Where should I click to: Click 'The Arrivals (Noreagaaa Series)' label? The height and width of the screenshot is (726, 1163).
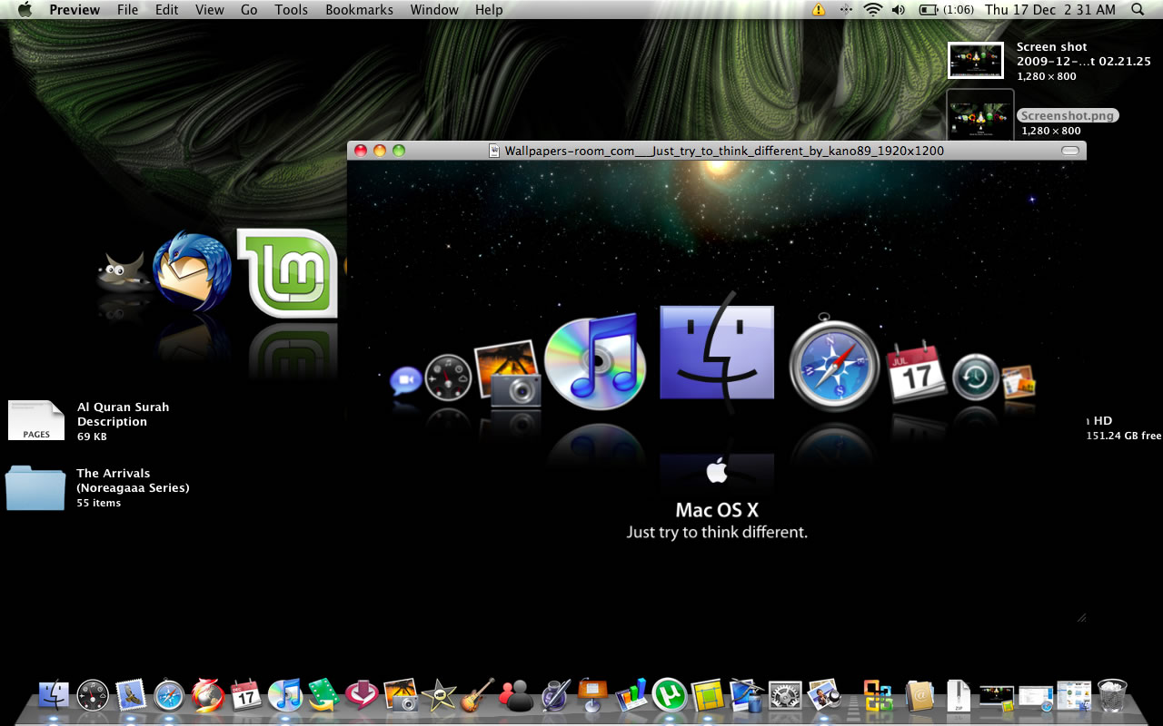pyautogui.click(x=133, y=480)
